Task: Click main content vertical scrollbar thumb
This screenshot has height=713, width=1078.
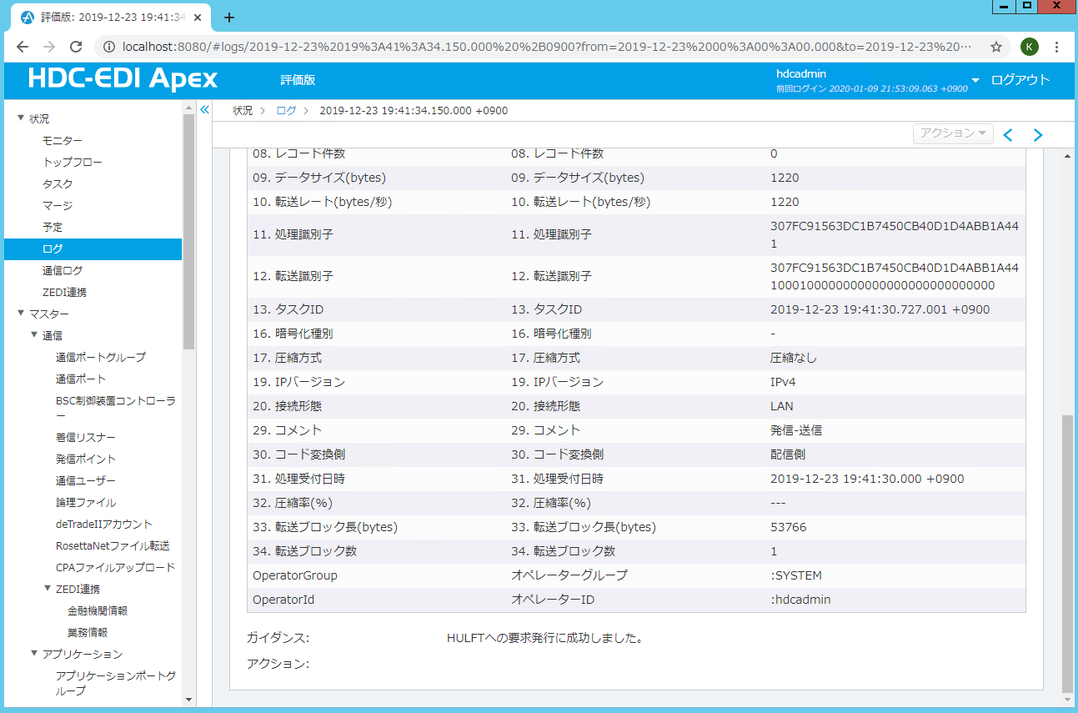Action: point(1067,554)
